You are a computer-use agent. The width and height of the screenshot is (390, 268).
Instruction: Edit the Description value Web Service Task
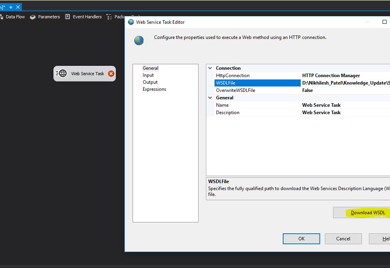click(321, 113)
